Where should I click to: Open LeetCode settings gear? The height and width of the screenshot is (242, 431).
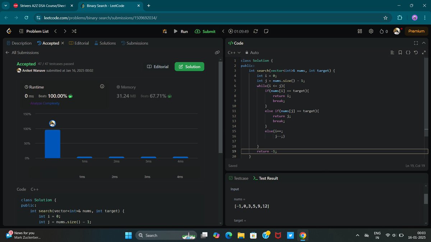(x=371, y=31)
